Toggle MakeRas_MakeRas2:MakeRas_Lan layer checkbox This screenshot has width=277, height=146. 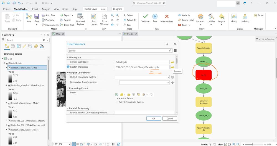pyautogui.click(x=9, y=85)
